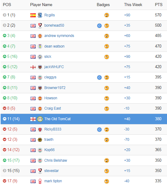167x185 pixels.
Task: Click the Player Name column header
Action: [41, 5]
